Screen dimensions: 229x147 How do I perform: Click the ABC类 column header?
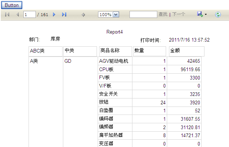coord(46,51)
